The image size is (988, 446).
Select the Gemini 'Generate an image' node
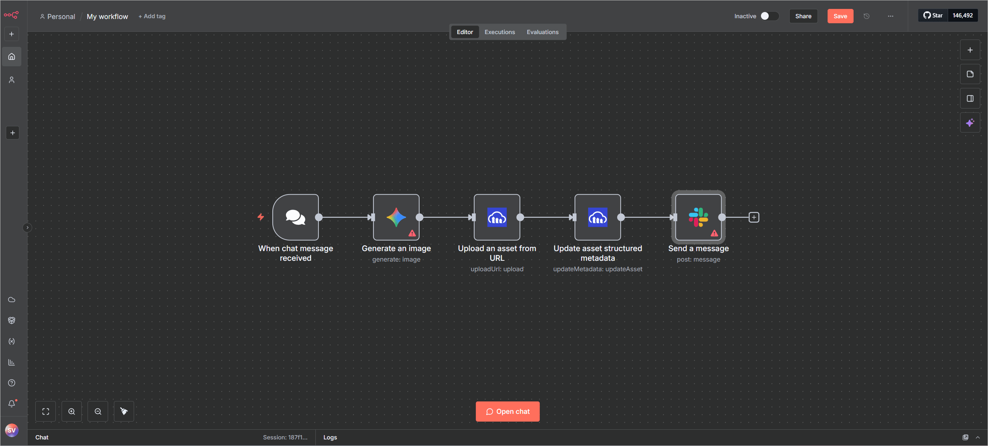396,217
